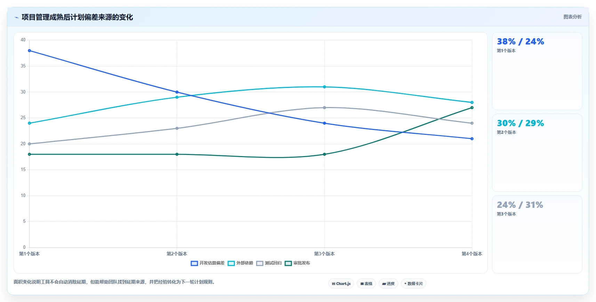Click the footer note starting 面积变化说明工具
Image resolution: width=596 pixels, height=302 pixels.
click(115, 282)
